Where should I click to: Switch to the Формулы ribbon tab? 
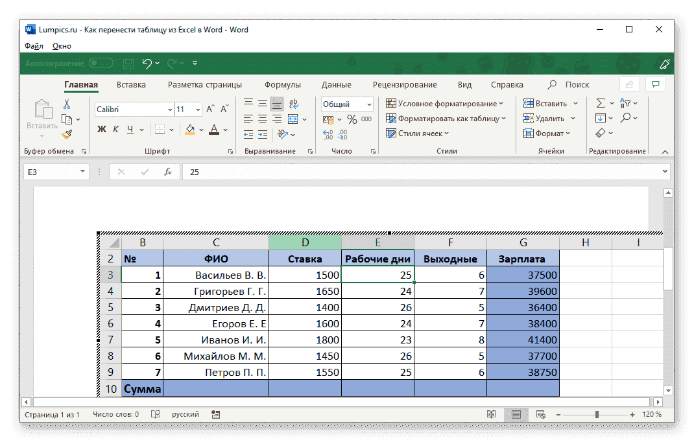coord(283,84)
